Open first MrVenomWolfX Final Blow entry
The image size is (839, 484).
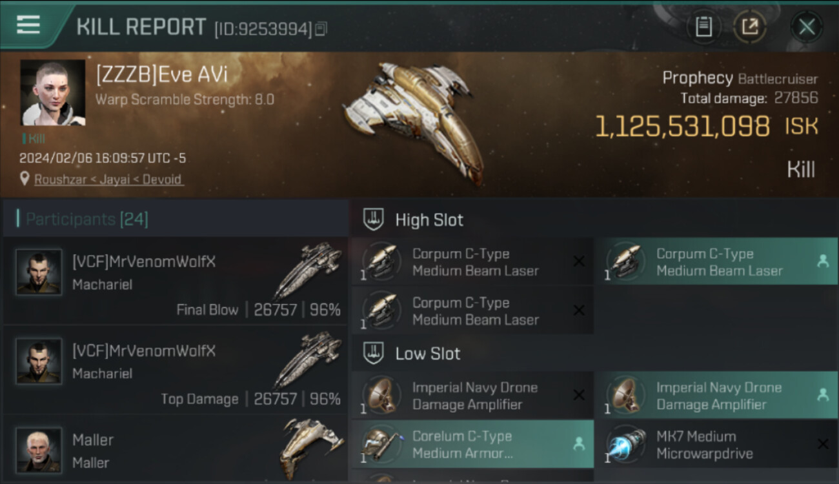[x=176, y=281]
